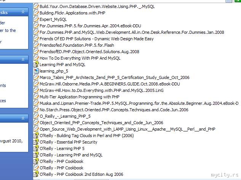Select the O_Reilly_-_Learning_PHP_5 file name
The width and height of the screenshot is (241, 180).
pos(65,116)
